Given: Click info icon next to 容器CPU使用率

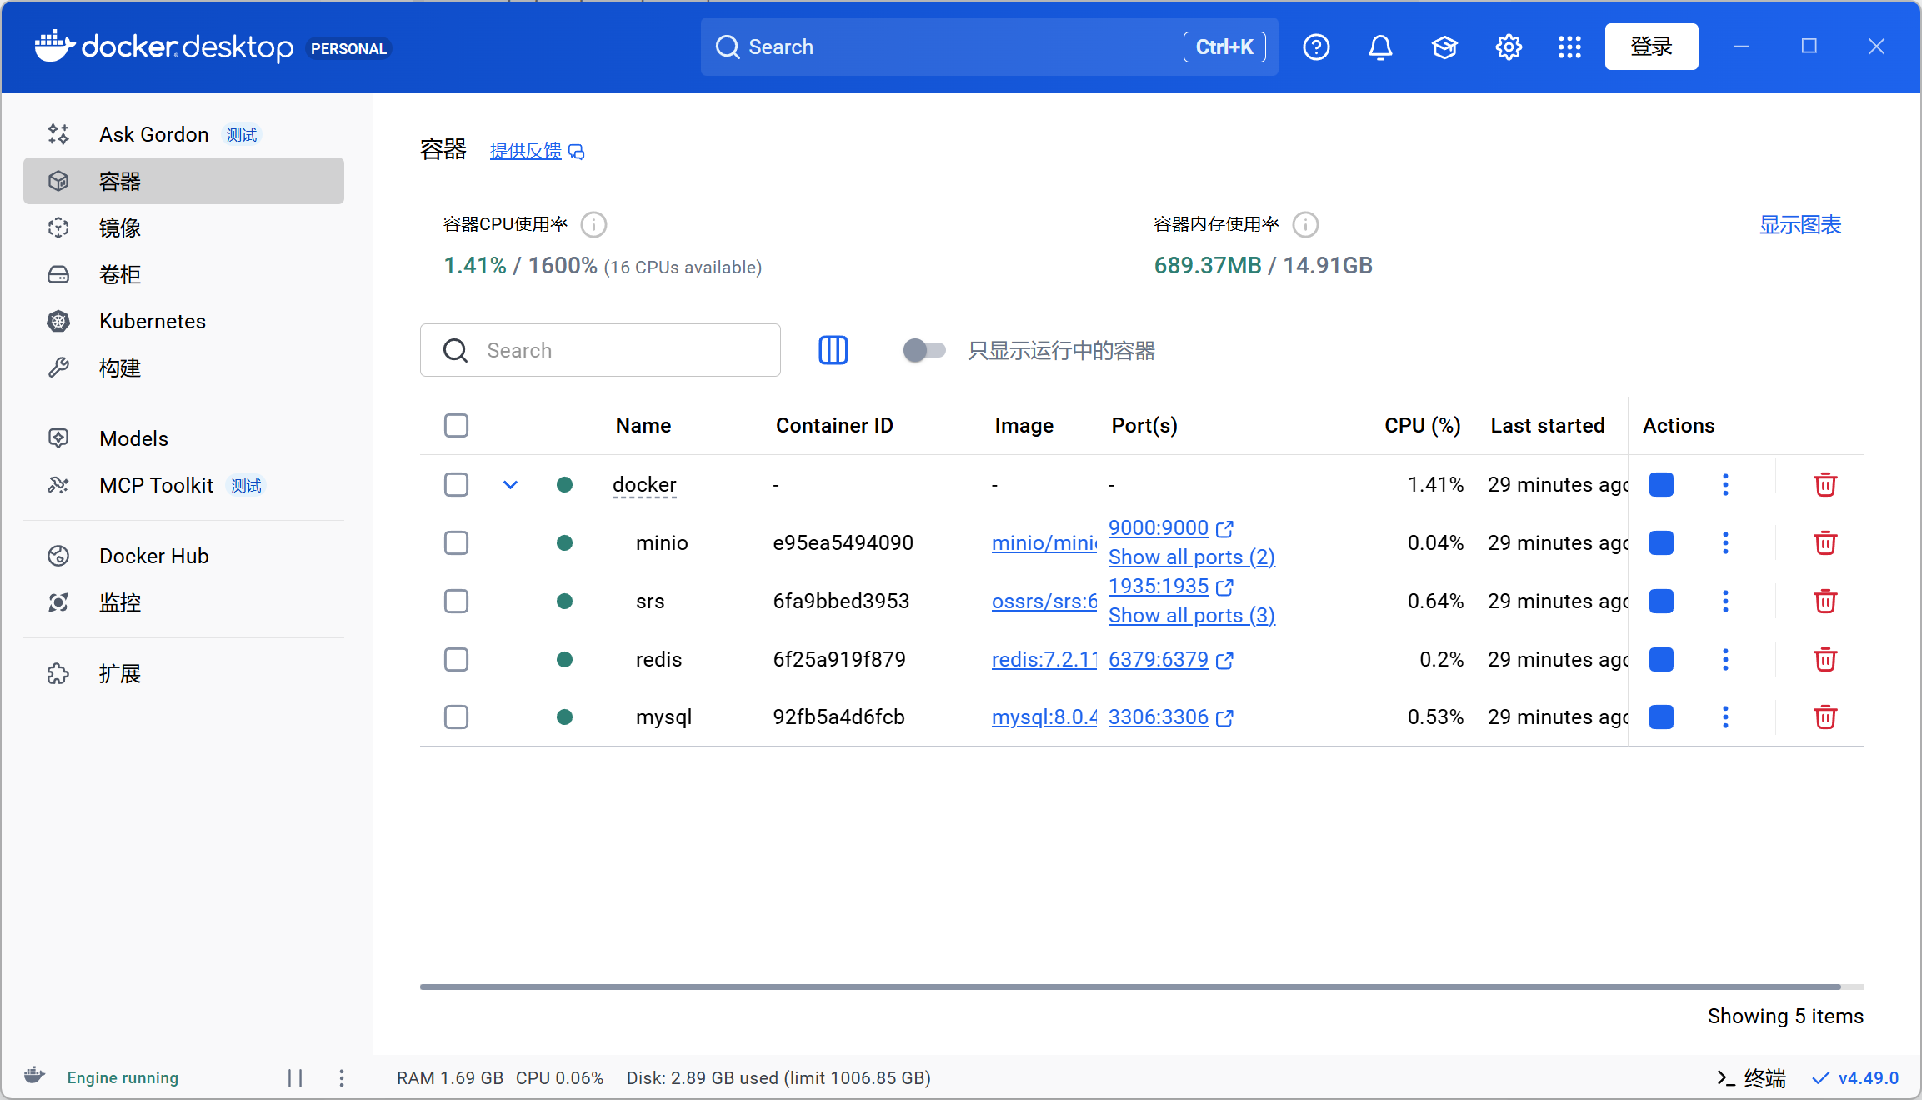Looking at the screenshot, I should coord(593,224).
